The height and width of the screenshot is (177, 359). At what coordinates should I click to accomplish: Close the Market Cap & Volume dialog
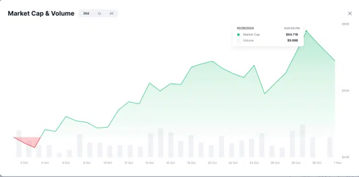point(350,13)
